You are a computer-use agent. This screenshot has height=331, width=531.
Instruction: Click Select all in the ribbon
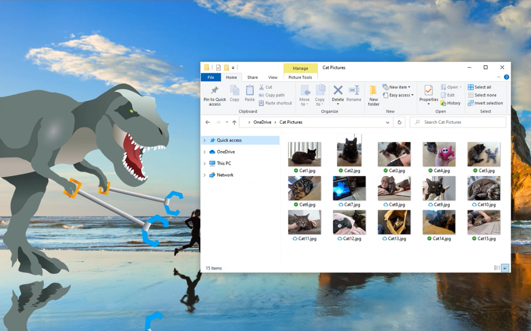click(479, 87)
